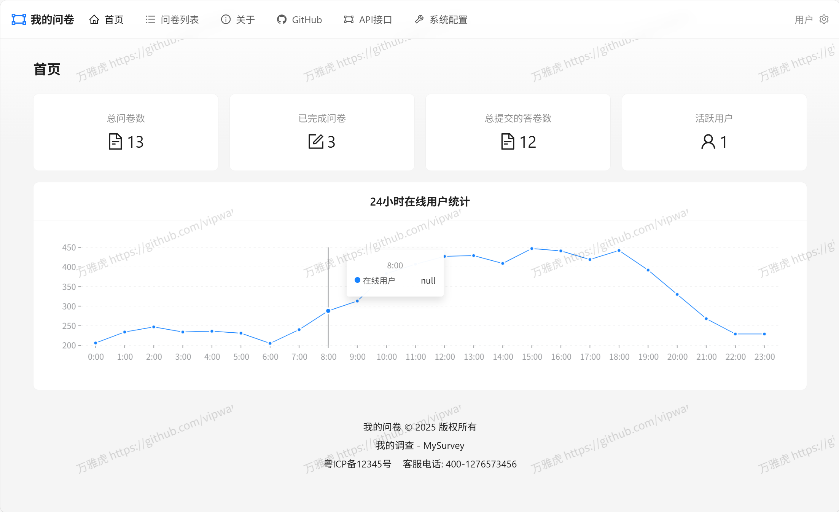Open GitHub via the GitHub cat icon

pyautogui.click(x=282, y=19)
